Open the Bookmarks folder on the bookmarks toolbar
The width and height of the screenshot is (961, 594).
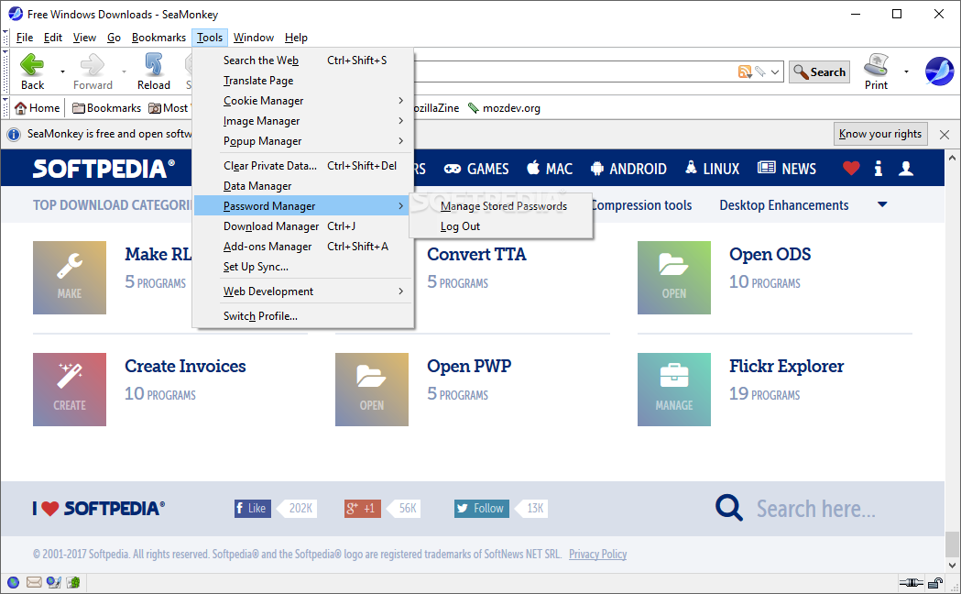[x=106, y=108]
